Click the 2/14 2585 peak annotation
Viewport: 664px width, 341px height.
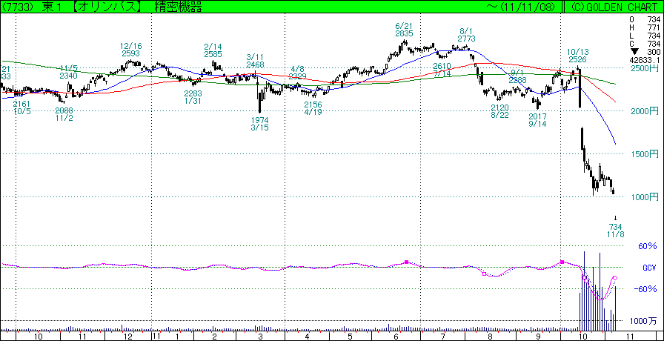[213, 50]
